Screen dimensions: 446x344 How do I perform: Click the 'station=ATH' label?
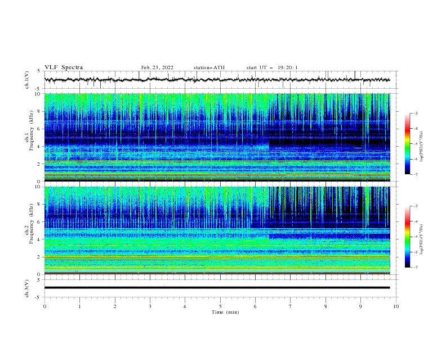[209, 67]
